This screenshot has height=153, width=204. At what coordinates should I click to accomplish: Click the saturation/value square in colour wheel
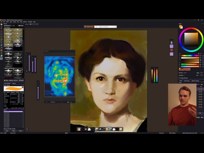pos(191,40)
